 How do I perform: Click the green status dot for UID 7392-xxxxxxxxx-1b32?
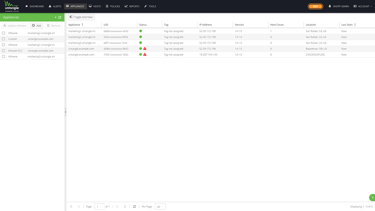point(141,54)
